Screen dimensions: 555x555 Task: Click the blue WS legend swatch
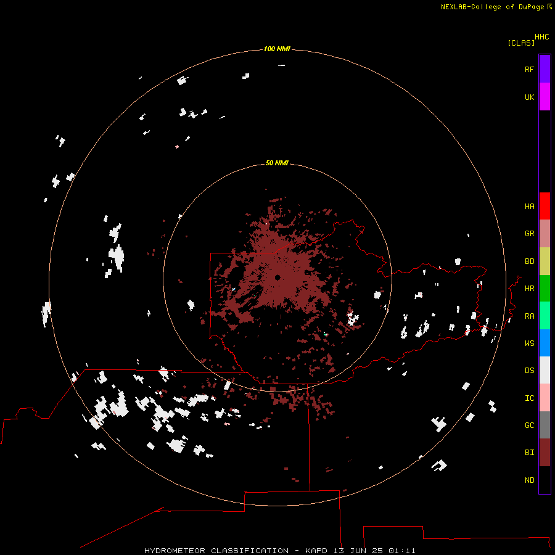click(x=545, y=343)
